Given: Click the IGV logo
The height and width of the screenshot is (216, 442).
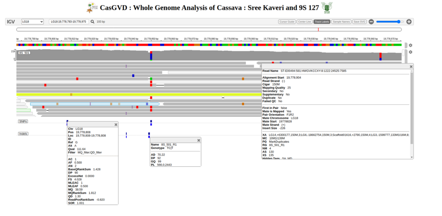Looking at the screenshot, I should pyautogui.click(x=11, y=22).
